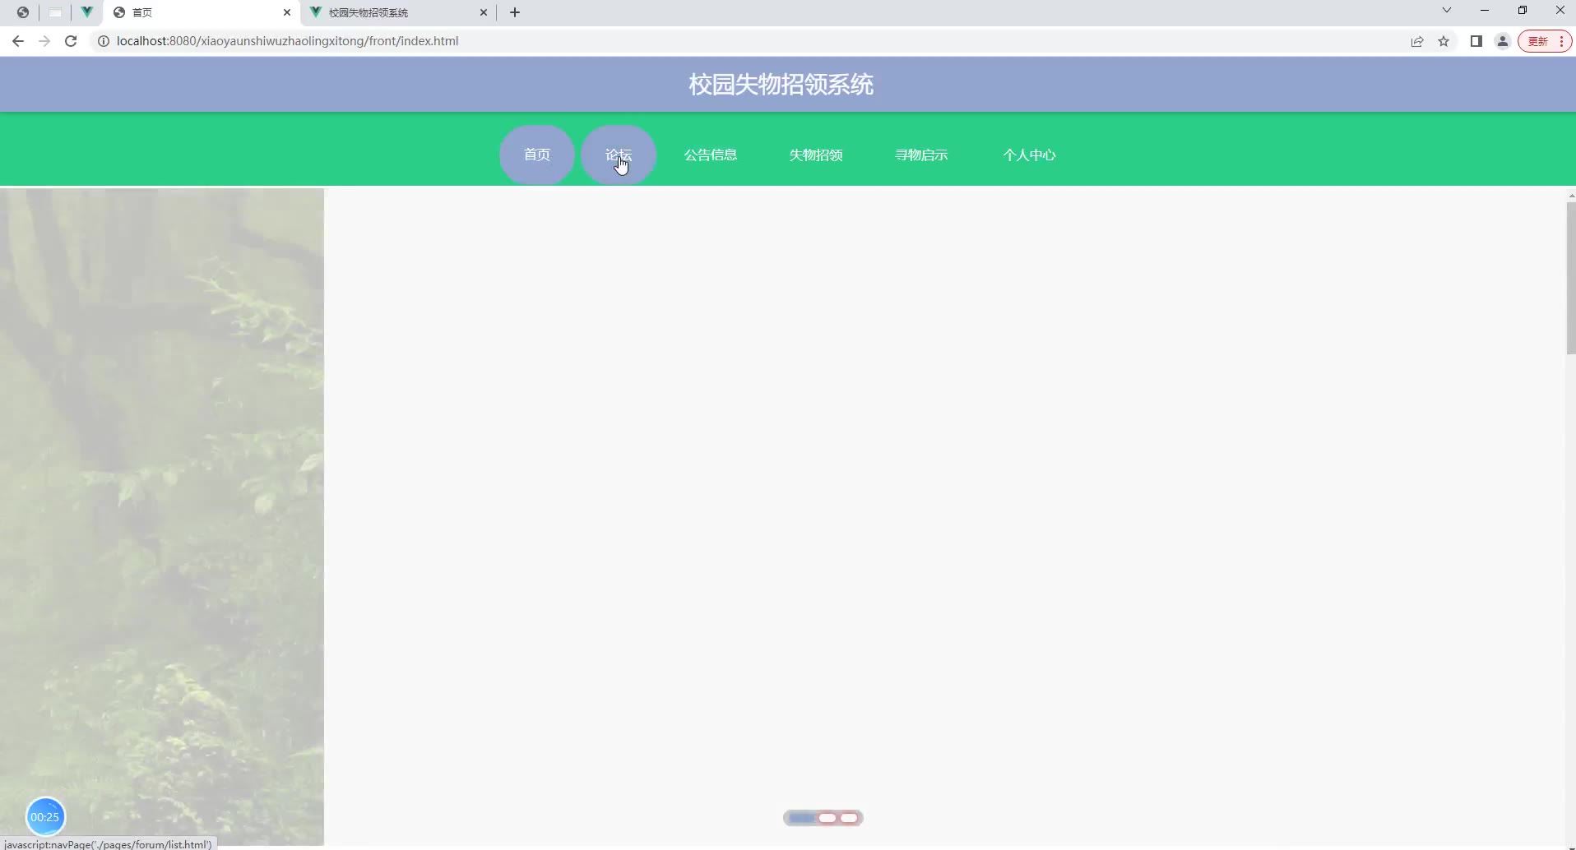Viewport: 1576px width, 850px height.
Task: Open the pinned blank-page tab
Action: (x=55, y=12)
